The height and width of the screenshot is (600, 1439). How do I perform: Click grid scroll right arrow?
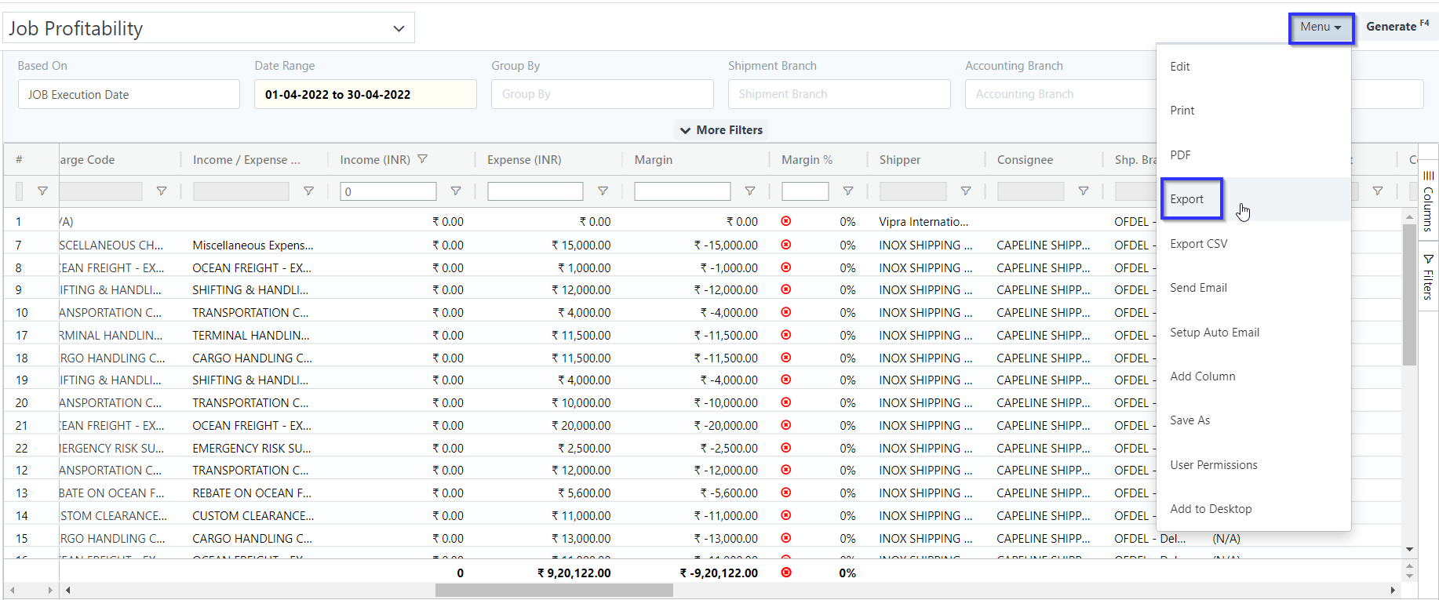(1393, 590)
